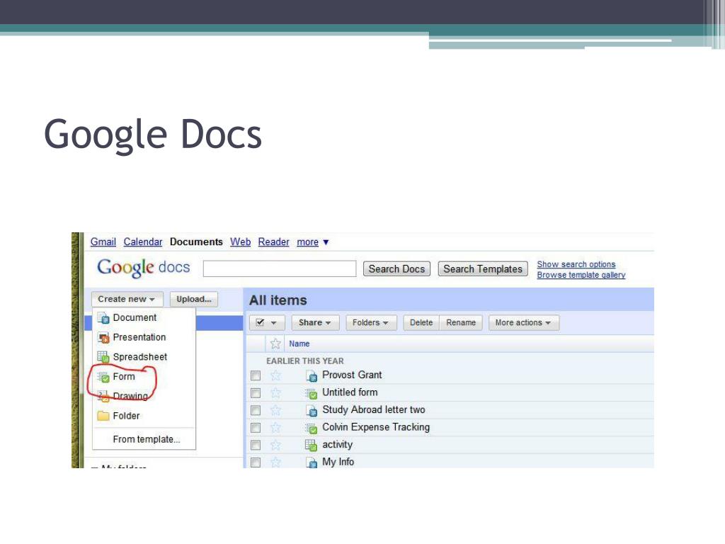Click document icon beside Study Abroad letter two
Screen dimensions: 725x544
click(312, 410)
